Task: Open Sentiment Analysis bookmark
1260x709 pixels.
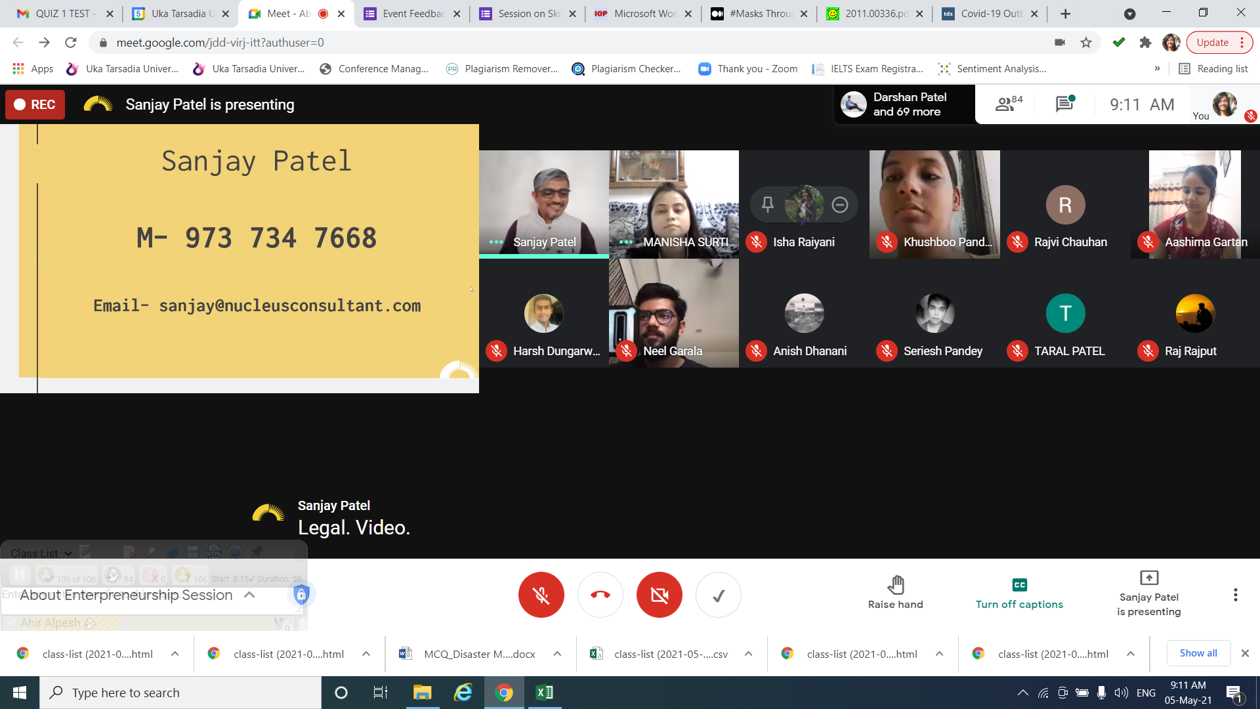Action: pyautogui.click(x=992, y=69)
